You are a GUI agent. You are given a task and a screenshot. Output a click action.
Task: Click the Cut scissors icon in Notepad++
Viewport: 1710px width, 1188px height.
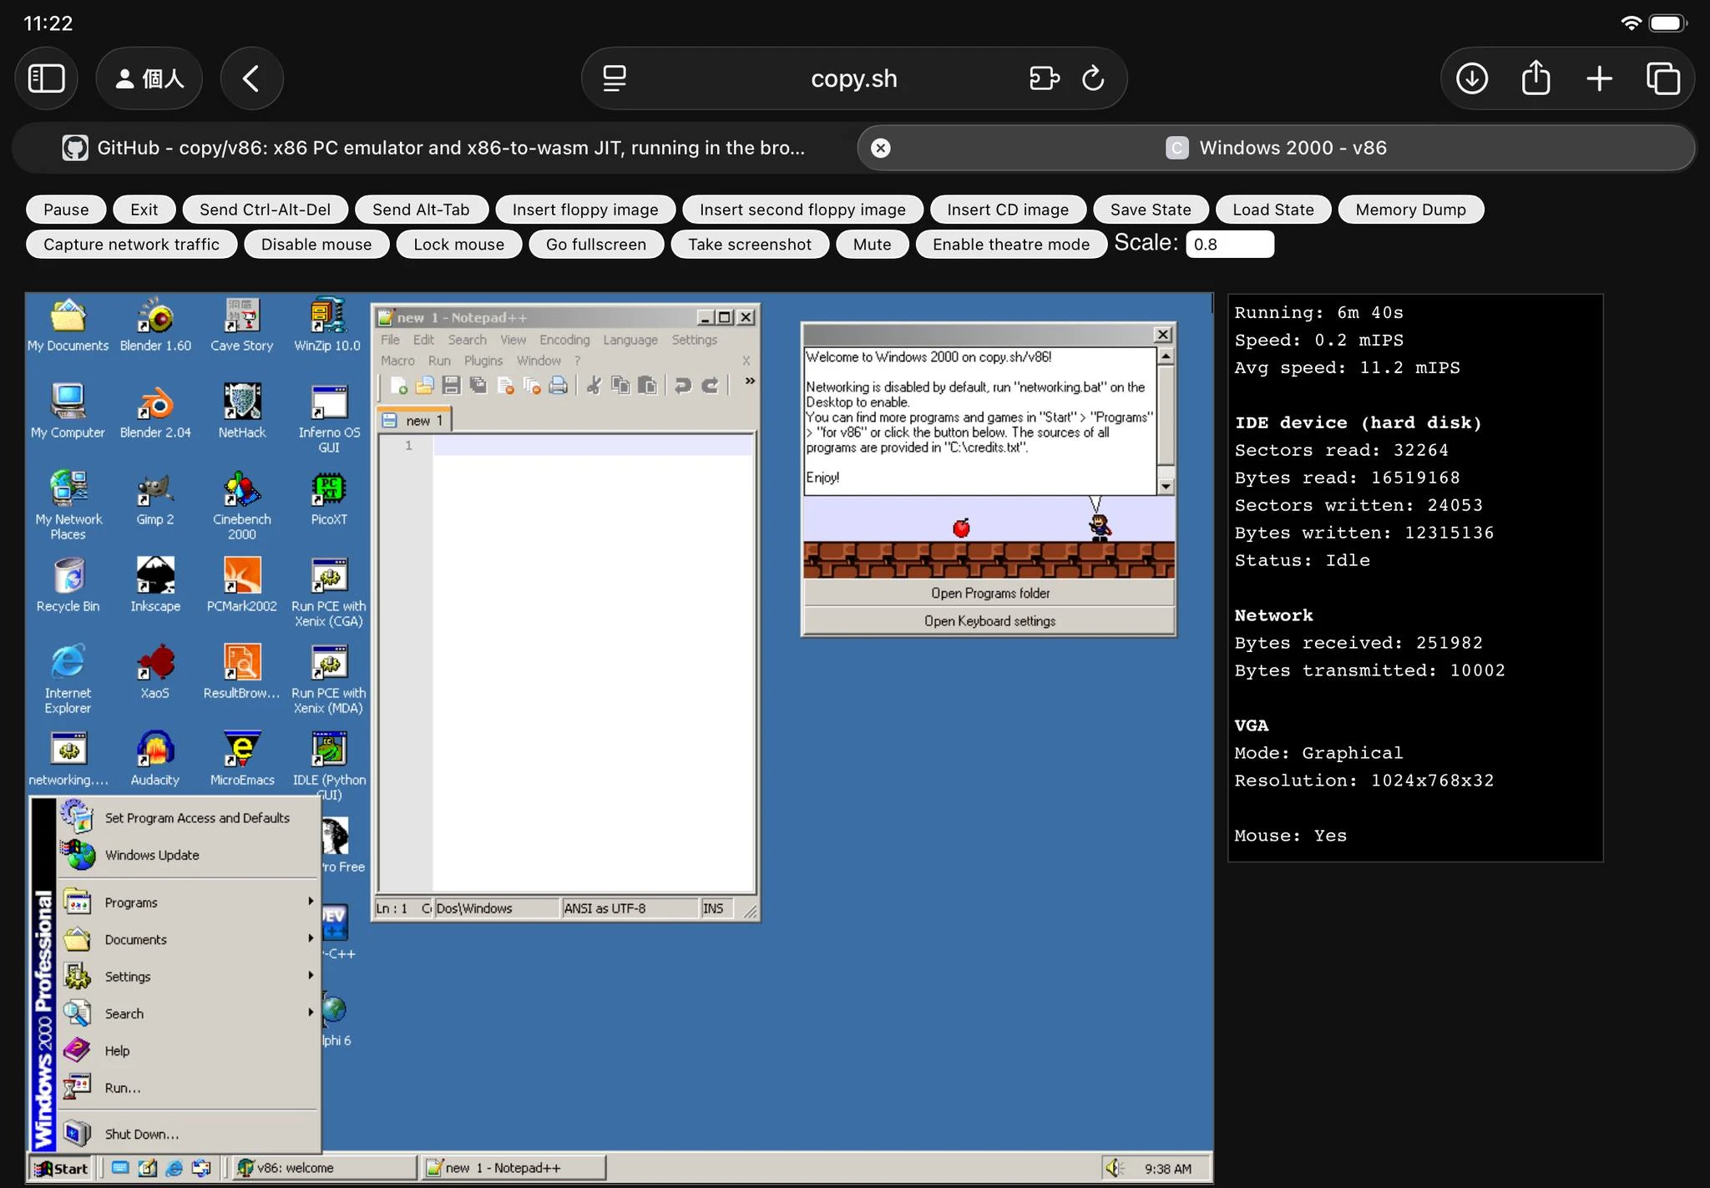(x=594, y=386)
